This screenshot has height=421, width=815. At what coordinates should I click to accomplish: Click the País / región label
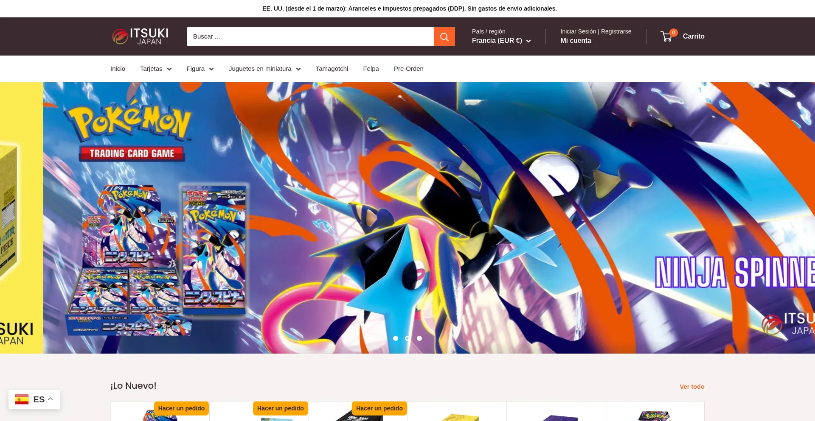click(489, 31)
